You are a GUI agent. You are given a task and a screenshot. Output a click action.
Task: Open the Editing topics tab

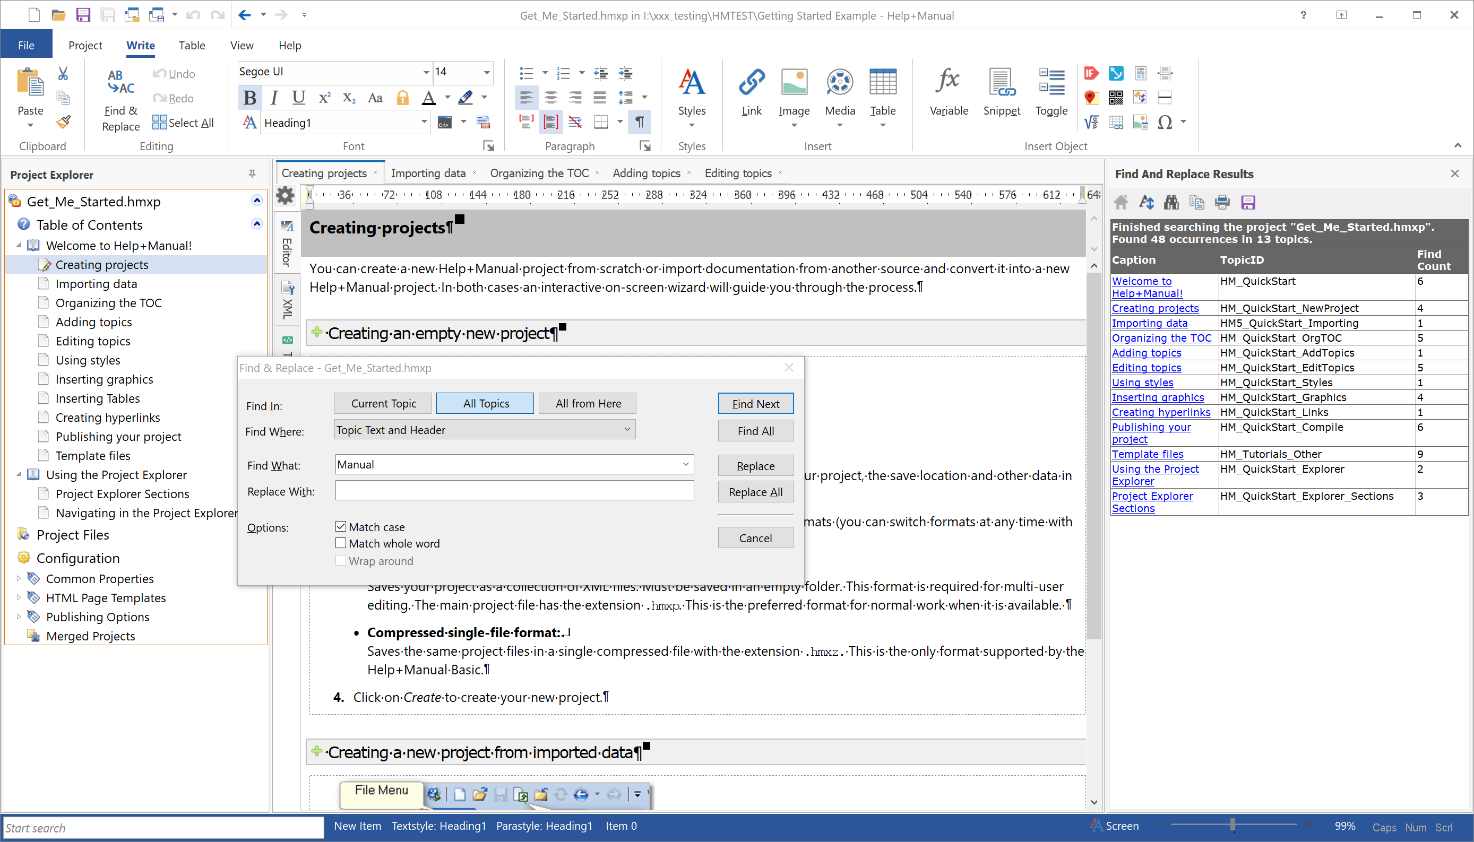pos(738,173)
